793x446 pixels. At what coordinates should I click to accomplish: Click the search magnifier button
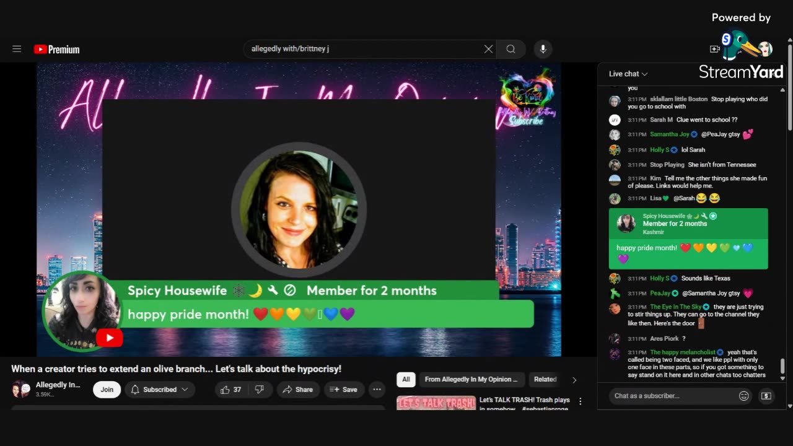(510, 49)
